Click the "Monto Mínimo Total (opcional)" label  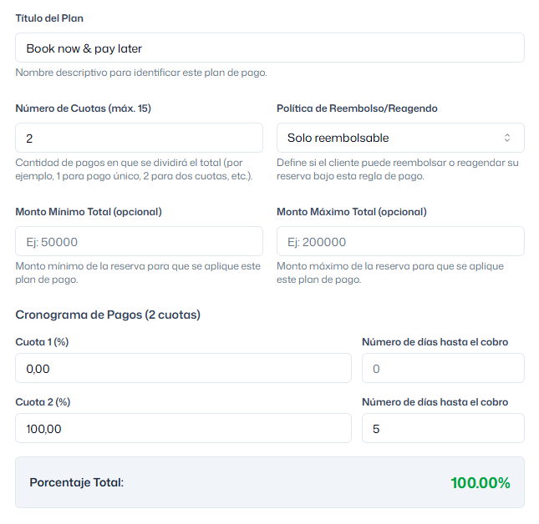[89, 212]
